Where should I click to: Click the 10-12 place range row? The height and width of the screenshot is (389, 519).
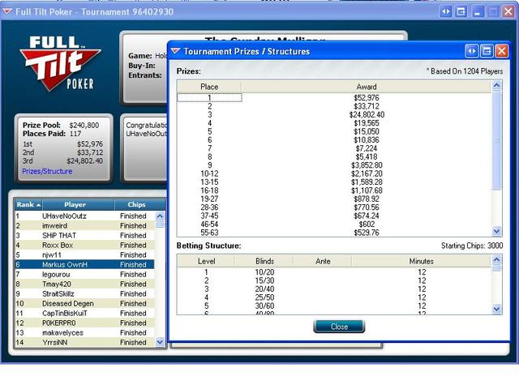[x=334, y=173]
